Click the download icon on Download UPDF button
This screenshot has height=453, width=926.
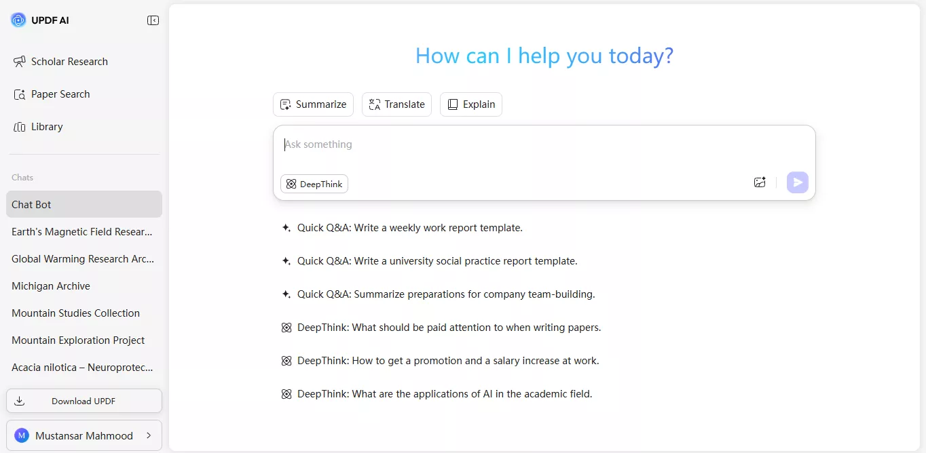(20, 401)
